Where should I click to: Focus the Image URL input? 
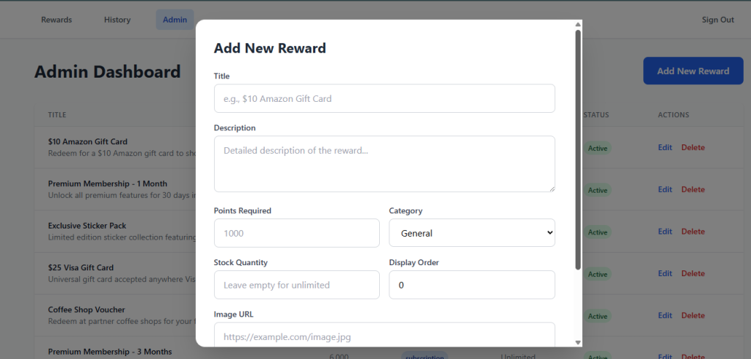click(x=384, y=336)
